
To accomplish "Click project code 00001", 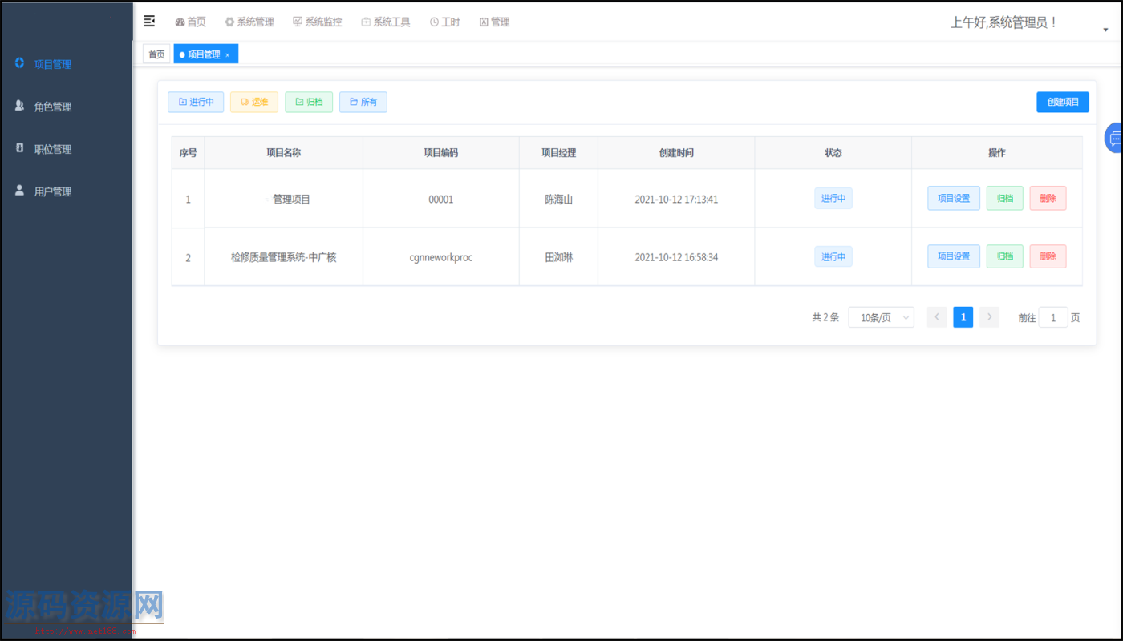I will (x=441, y=200).
